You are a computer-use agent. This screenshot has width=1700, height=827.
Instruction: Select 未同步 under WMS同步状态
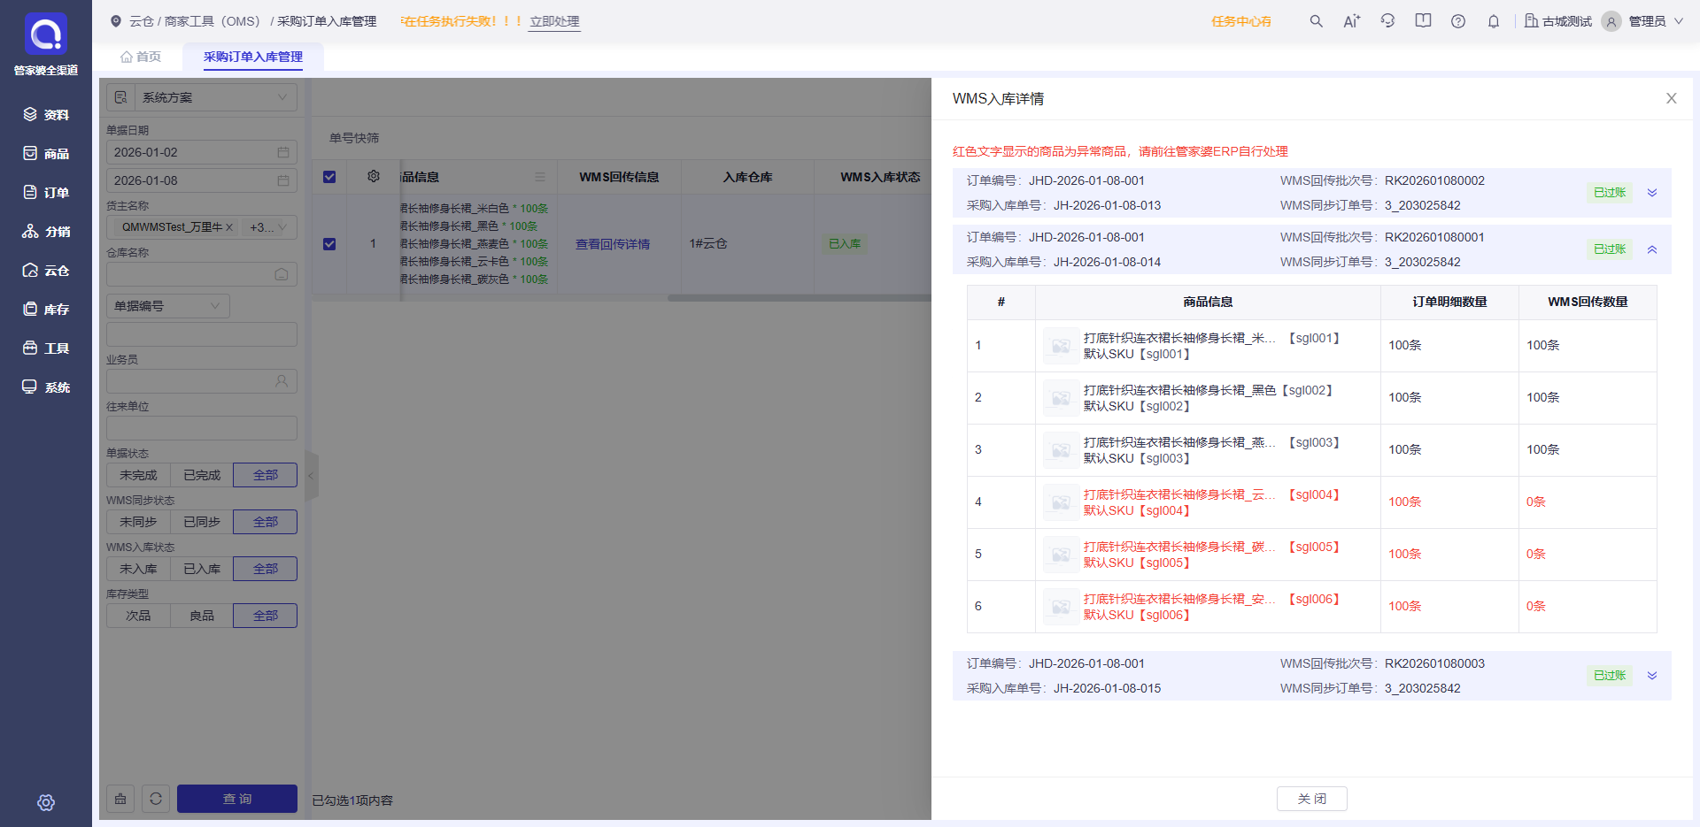(x=138, y=522)
